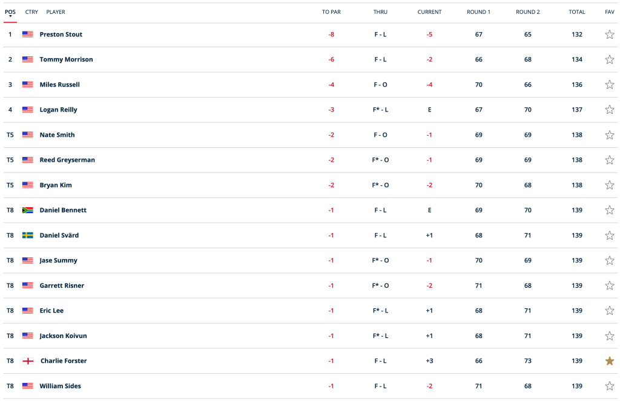Click Daniel Bennett's South Africa flag
This screenshot has width=620, height=401.
pyautogui.click(x=27, y=210)
